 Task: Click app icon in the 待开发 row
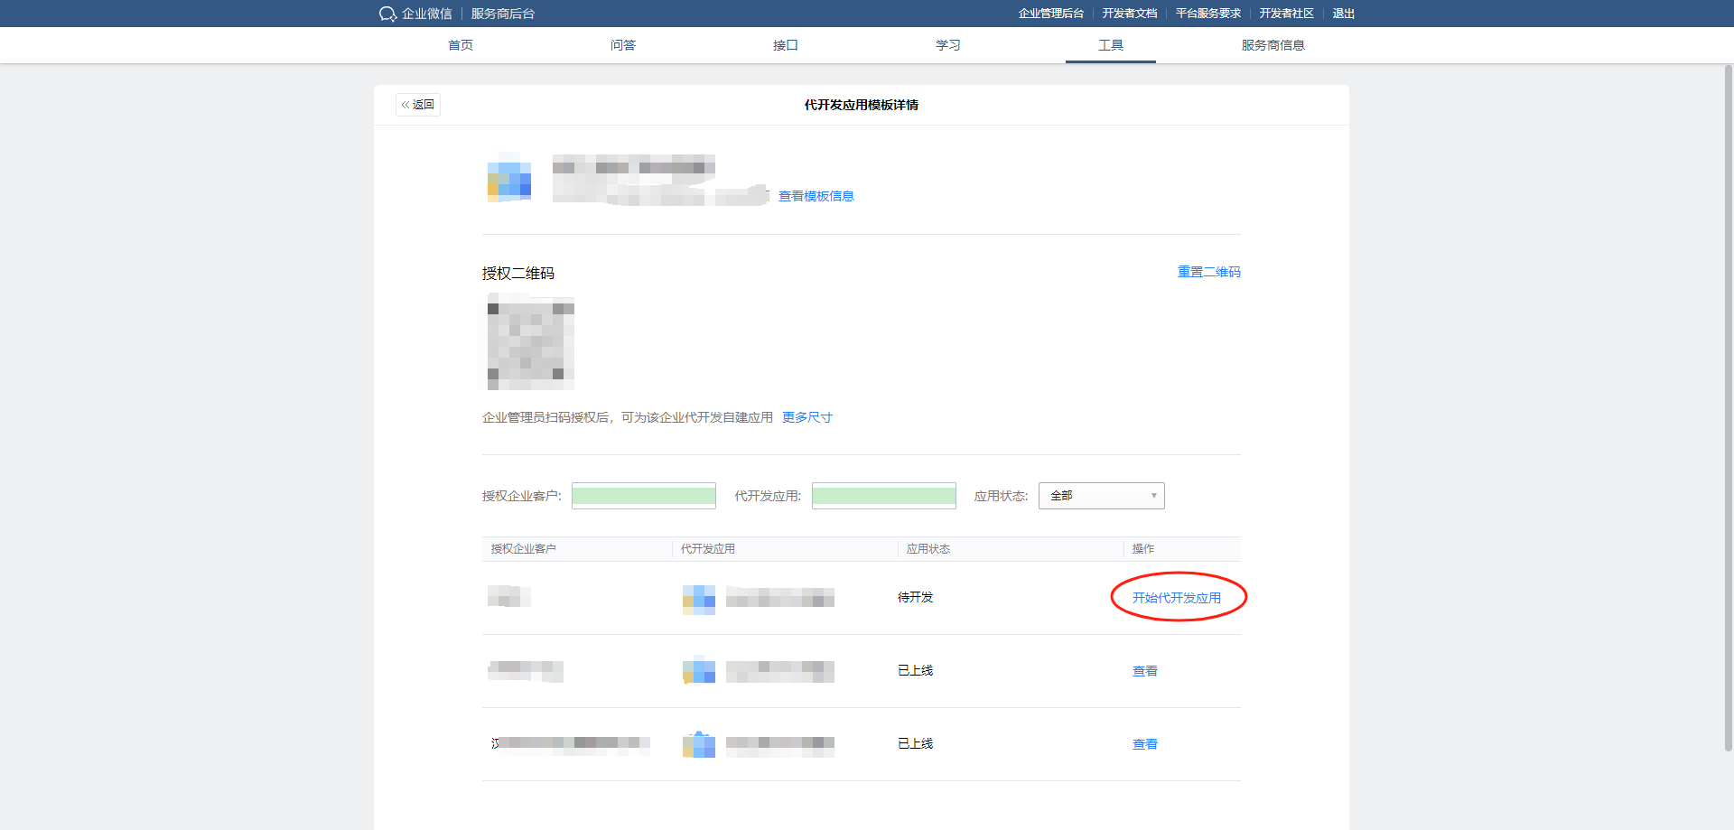[698, 599]
